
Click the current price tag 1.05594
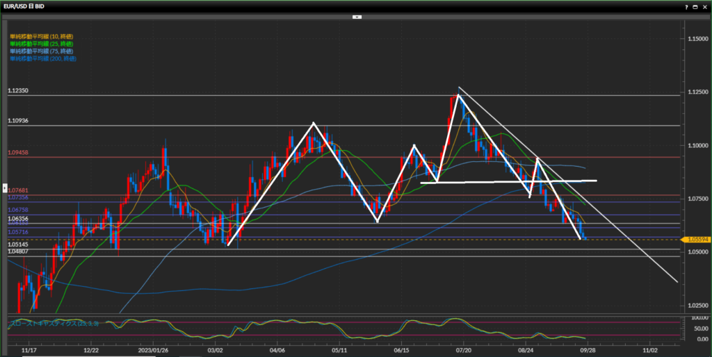pyautogui.click(x=696, y=240)
